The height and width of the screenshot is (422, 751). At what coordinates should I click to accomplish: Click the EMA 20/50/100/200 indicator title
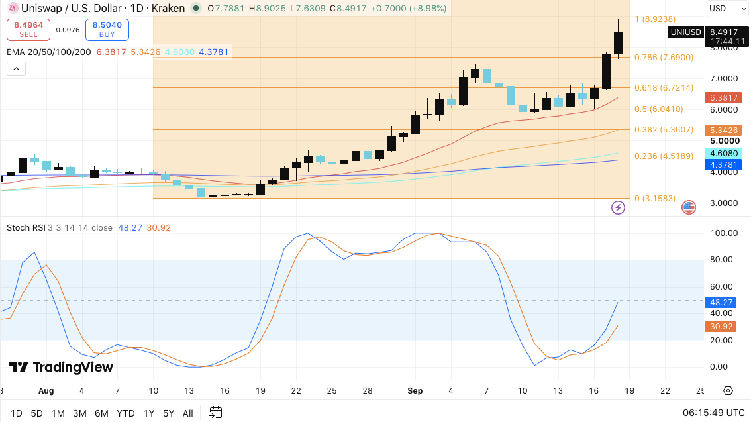[x=49, y=52]
